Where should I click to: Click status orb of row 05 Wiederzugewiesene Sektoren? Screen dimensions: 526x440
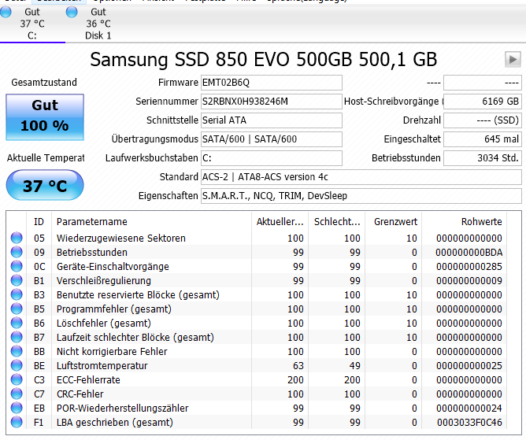click(17, 238)
